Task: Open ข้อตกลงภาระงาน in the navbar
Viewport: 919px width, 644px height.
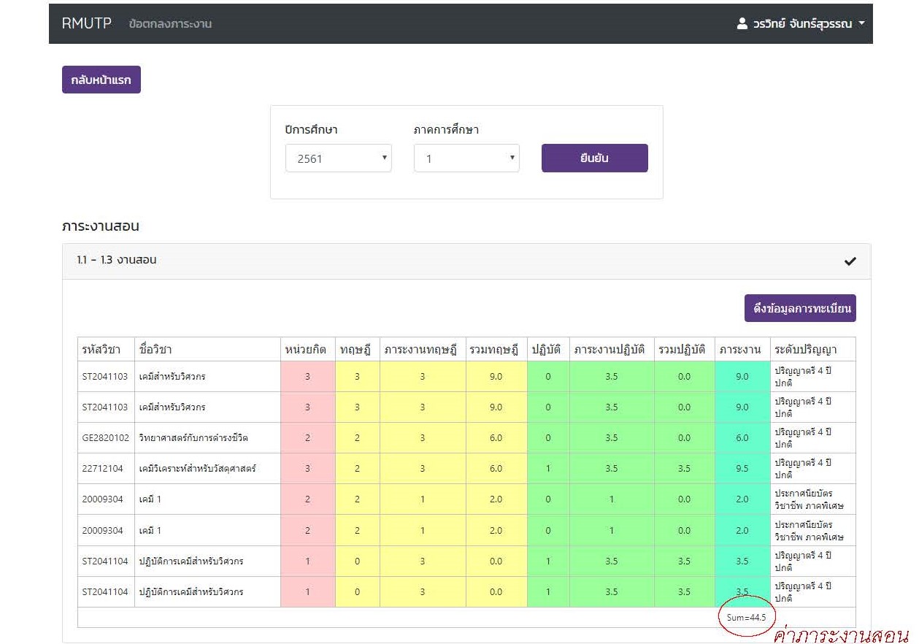Action: pos(170,24)
